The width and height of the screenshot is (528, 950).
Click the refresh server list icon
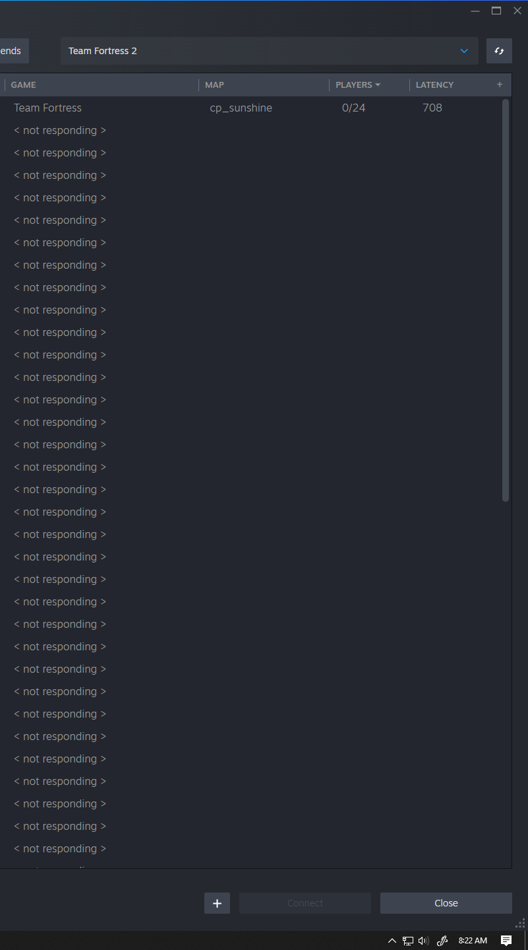coord(499,51)
